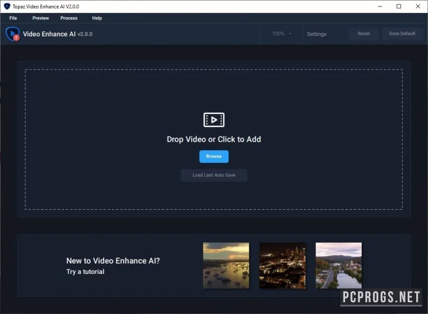
Task: Click the film play icon in drop zone
Action: (213, 120)
